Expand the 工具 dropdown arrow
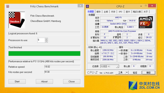Viewport: 164px width, 93px height. pyautogui.click(x=127, y=73)
